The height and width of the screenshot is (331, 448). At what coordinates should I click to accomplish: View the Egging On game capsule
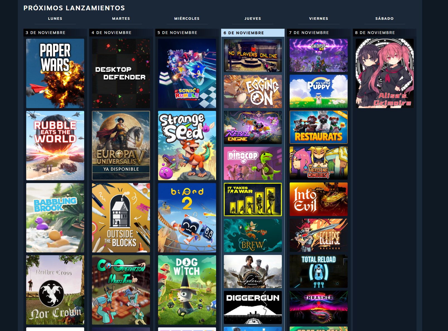click(253, 91)
